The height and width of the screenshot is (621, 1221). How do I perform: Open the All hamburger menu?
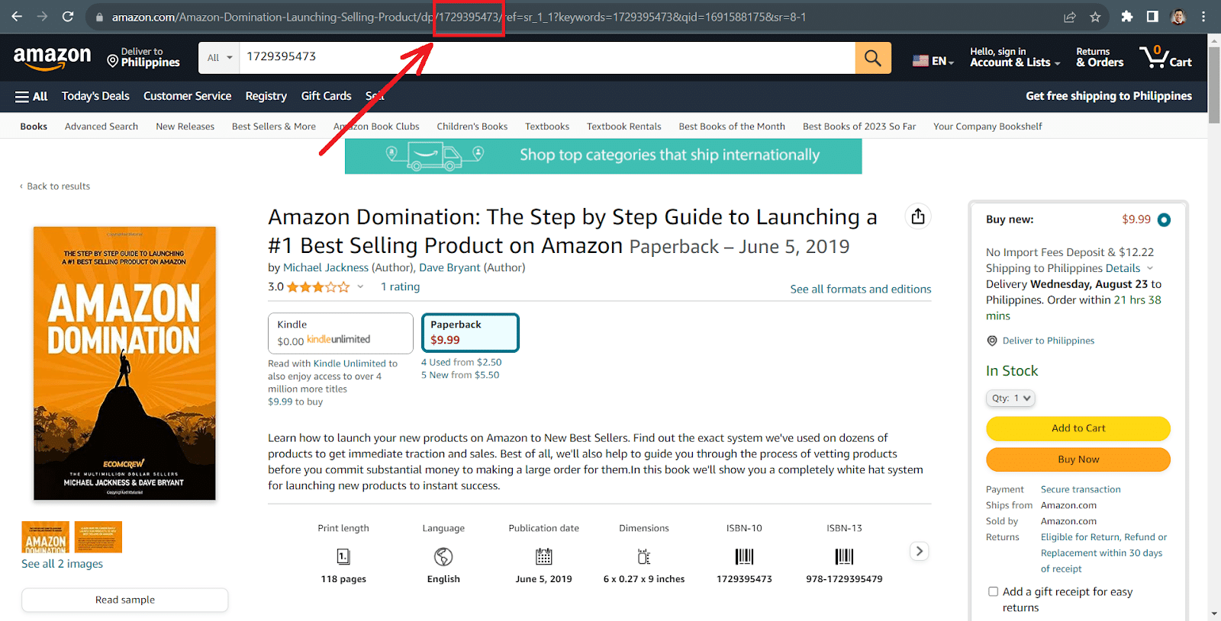(31, 96)
